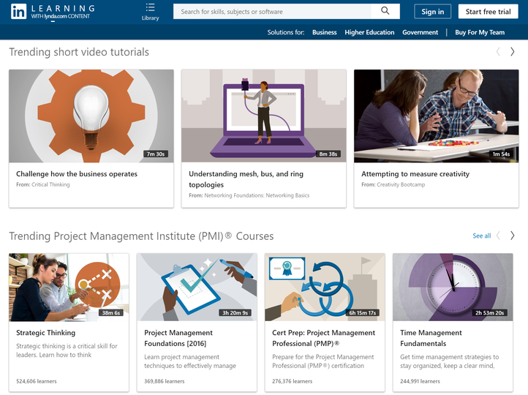Click the Strategic Thinking description text

(67, 350)
